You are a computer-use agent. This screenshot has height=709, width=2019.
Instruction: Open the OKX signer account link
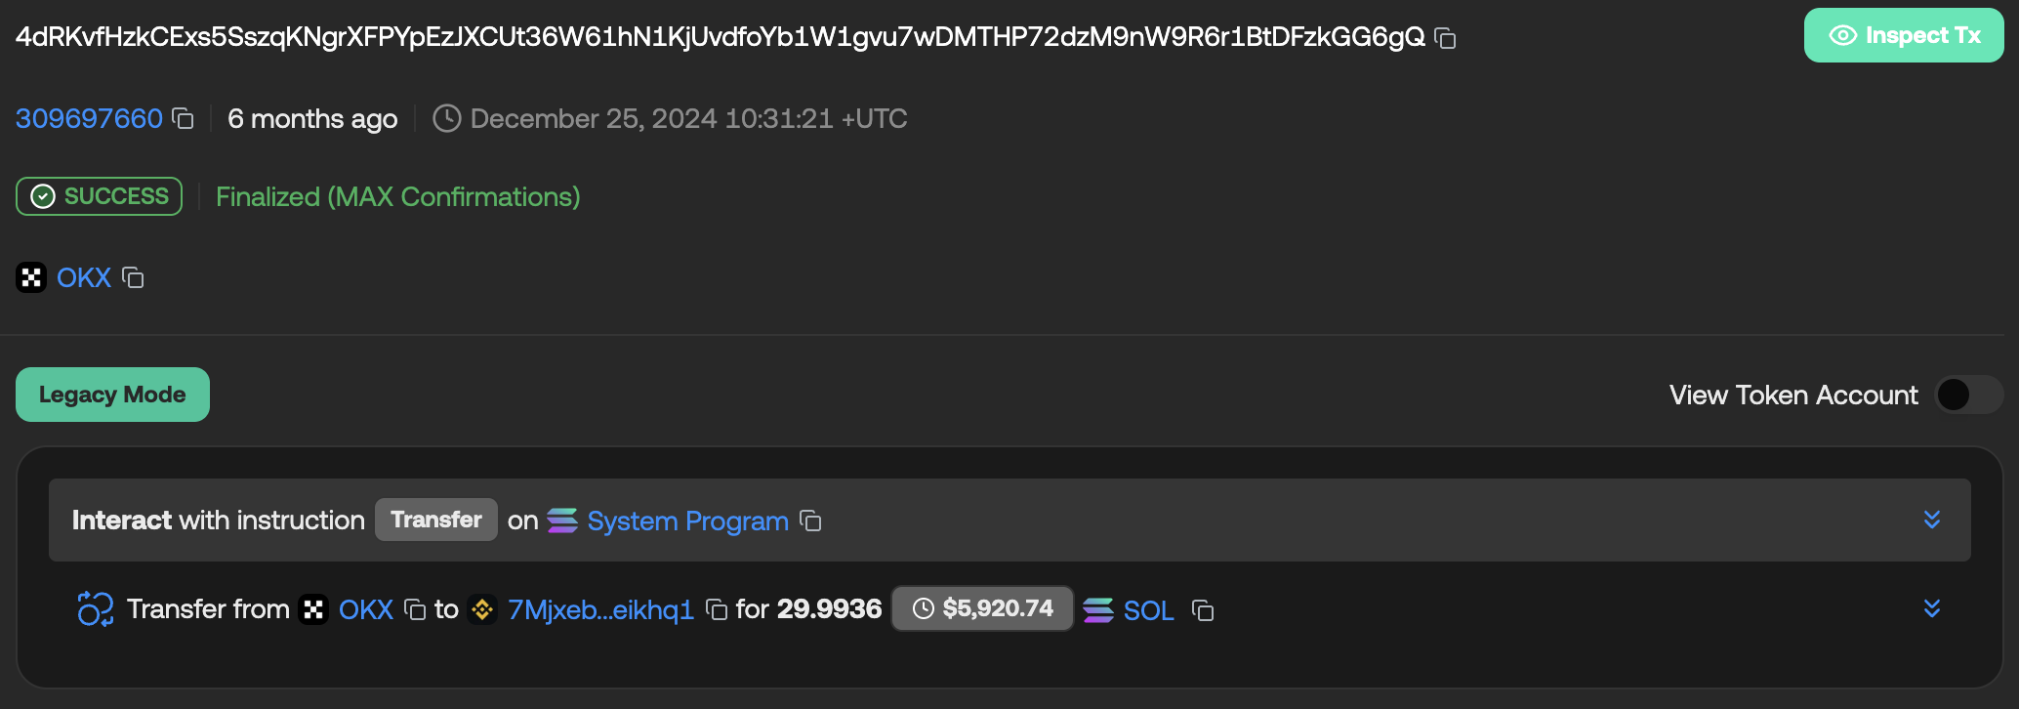(x=84, y=278)
